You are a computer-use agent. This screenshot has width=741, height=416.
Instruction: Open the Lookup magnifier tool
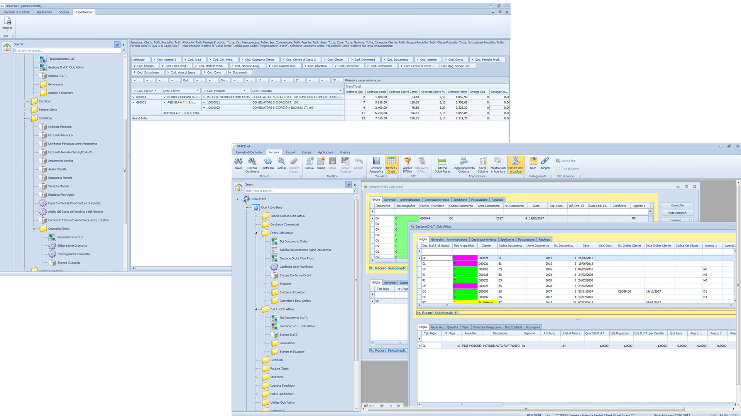click(x=281, y=163)
